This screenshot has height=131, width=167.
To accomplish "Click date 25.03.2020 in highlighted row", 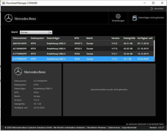I will [x=143, y=59].
